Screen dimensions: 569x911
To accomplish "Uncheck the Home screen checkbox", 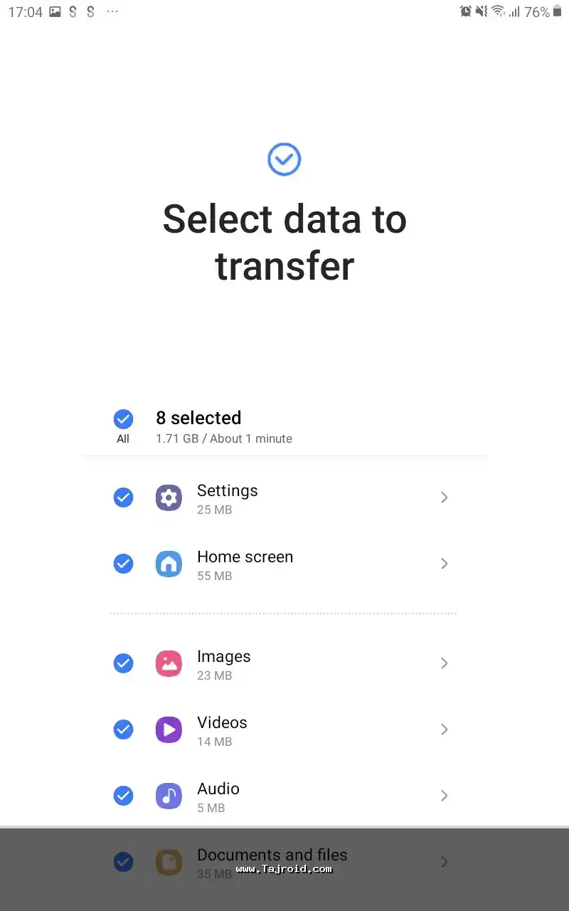I will (123, 564).
